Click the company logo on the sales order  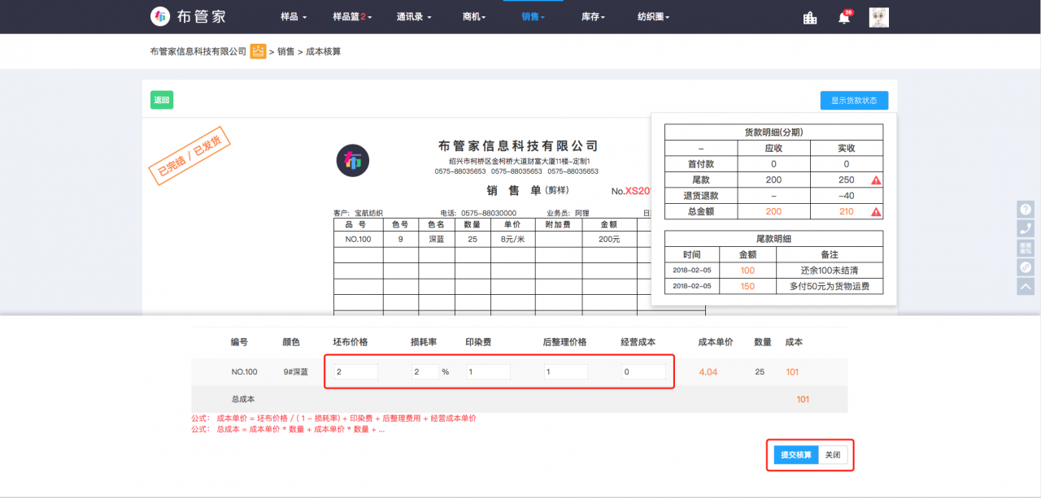tap(353, 160)
